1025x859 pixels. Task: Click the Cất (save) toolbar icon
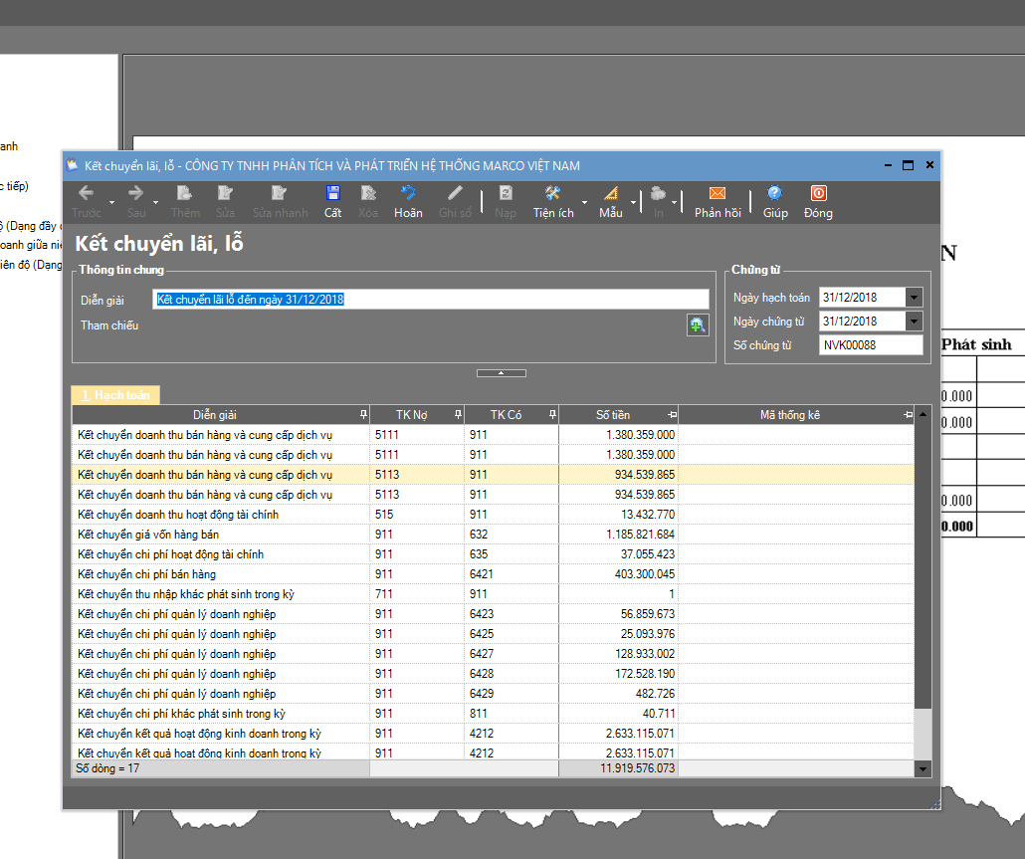(332, 194)
